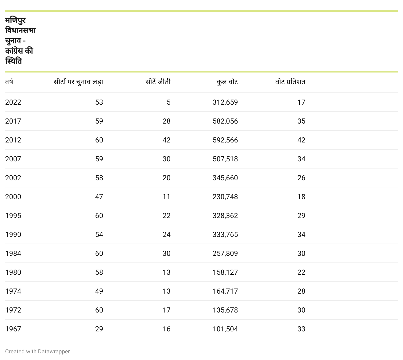The image size is (403, 360).
Task: Click total votes value 333,765
Action: point(225,235)
